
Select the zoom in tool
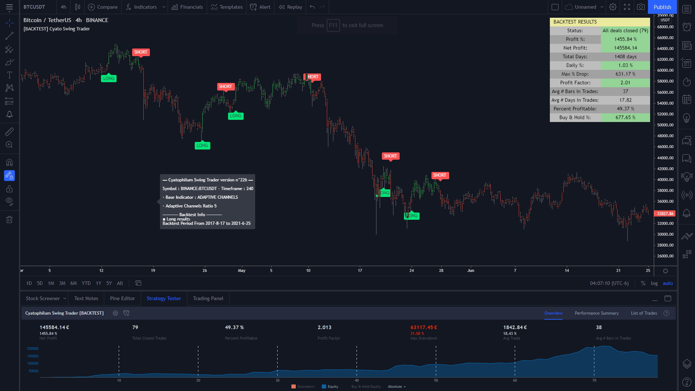tap(9, 145)
